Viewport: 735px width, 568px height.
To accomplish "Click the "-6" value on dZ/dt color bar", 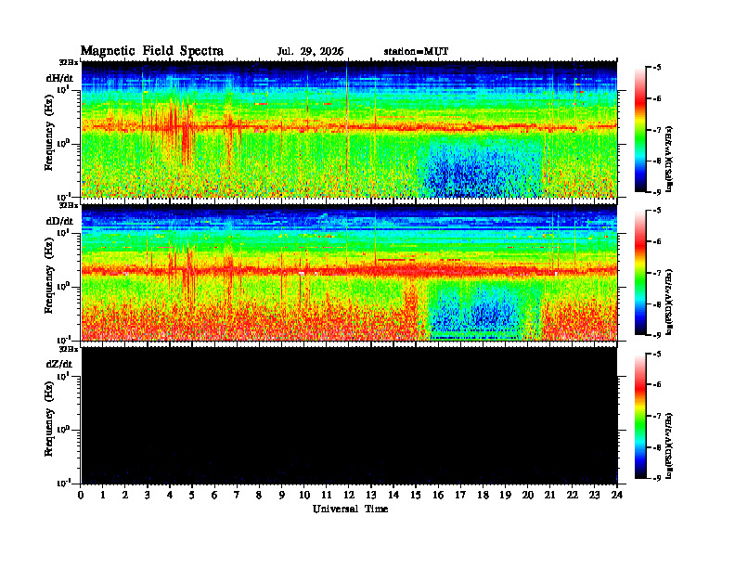I will pos(656,385).
